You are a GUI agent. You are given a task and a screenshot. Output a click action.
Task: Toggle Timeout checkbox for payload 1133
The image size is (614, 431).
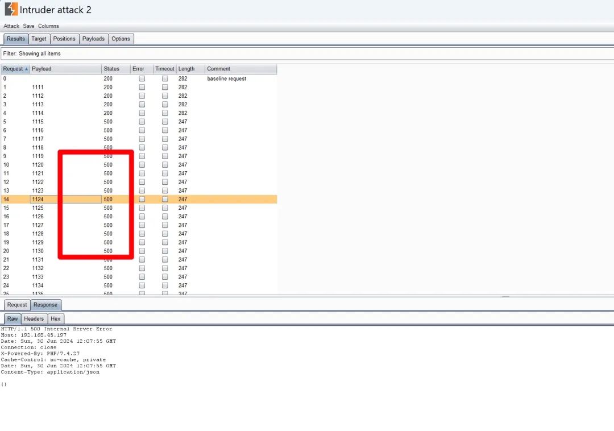pos(165,277)
